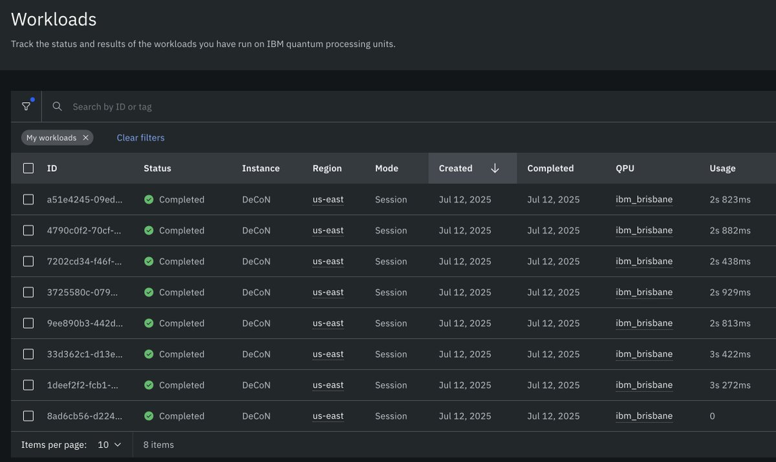Click the Usage column header
Viewport: 776px width, 462px height.
pos(722,168)
